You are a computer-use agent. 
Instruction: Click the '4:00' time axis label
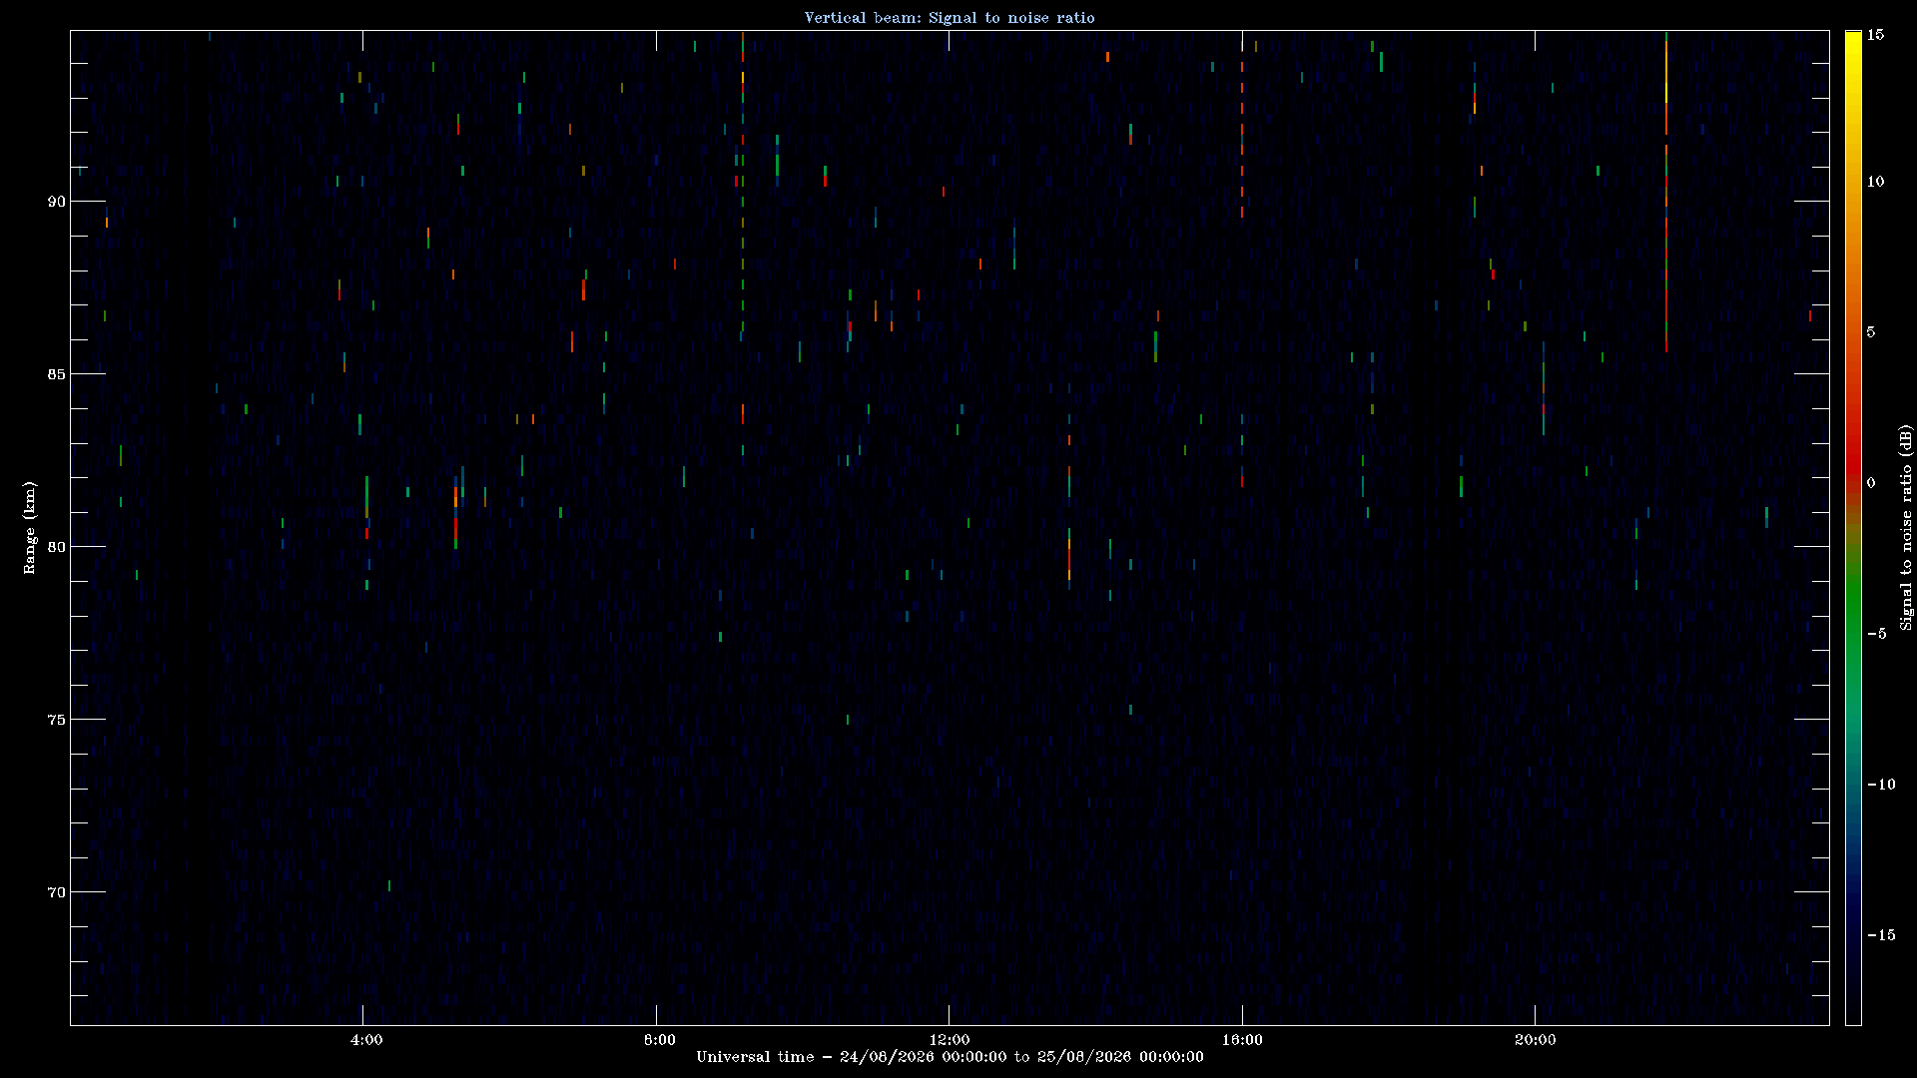pos(366,1040)
